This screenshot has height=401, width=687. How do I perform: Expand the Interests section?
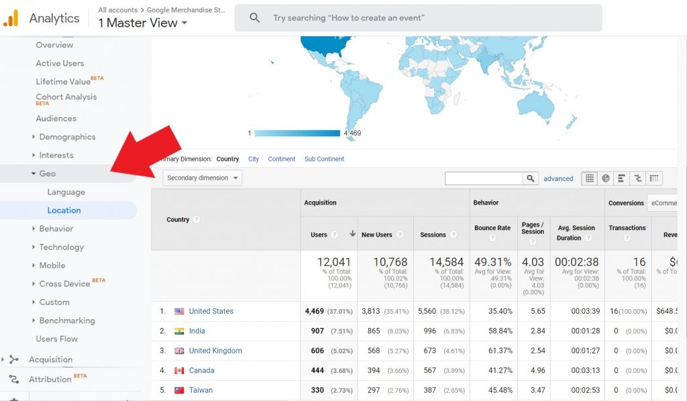coord(34,155)
